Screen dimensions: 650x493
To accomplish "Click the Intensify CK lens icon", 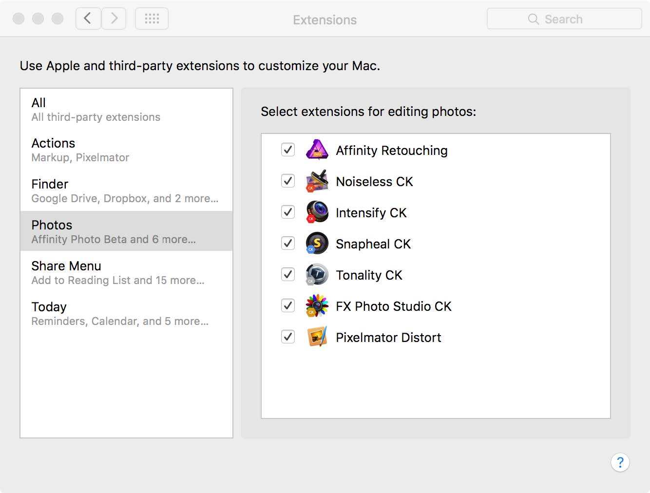I will point(317,212).
